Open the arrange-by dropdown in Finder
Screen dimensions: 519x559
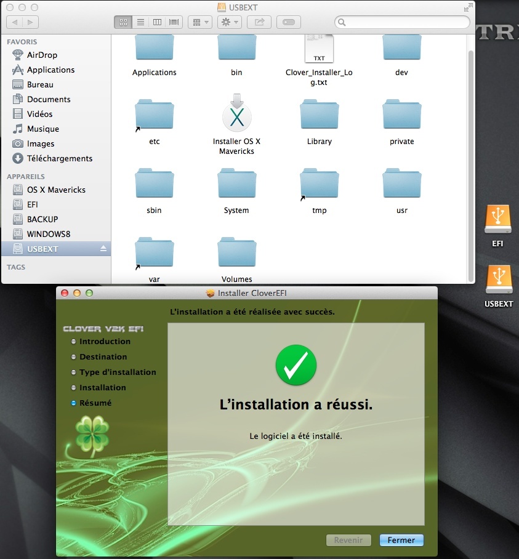tap(200, 22)
